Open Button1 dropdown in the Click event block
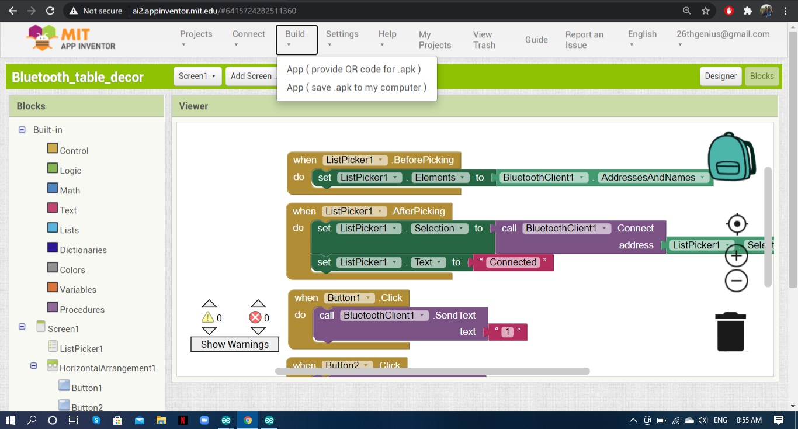The height and width of the screenshot is (429, 798). tap(351, 298)
